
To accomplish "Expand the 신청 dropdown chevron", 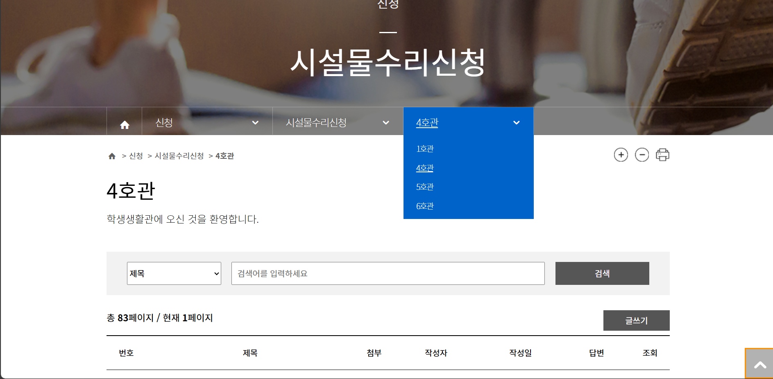I will pos(256,122).
